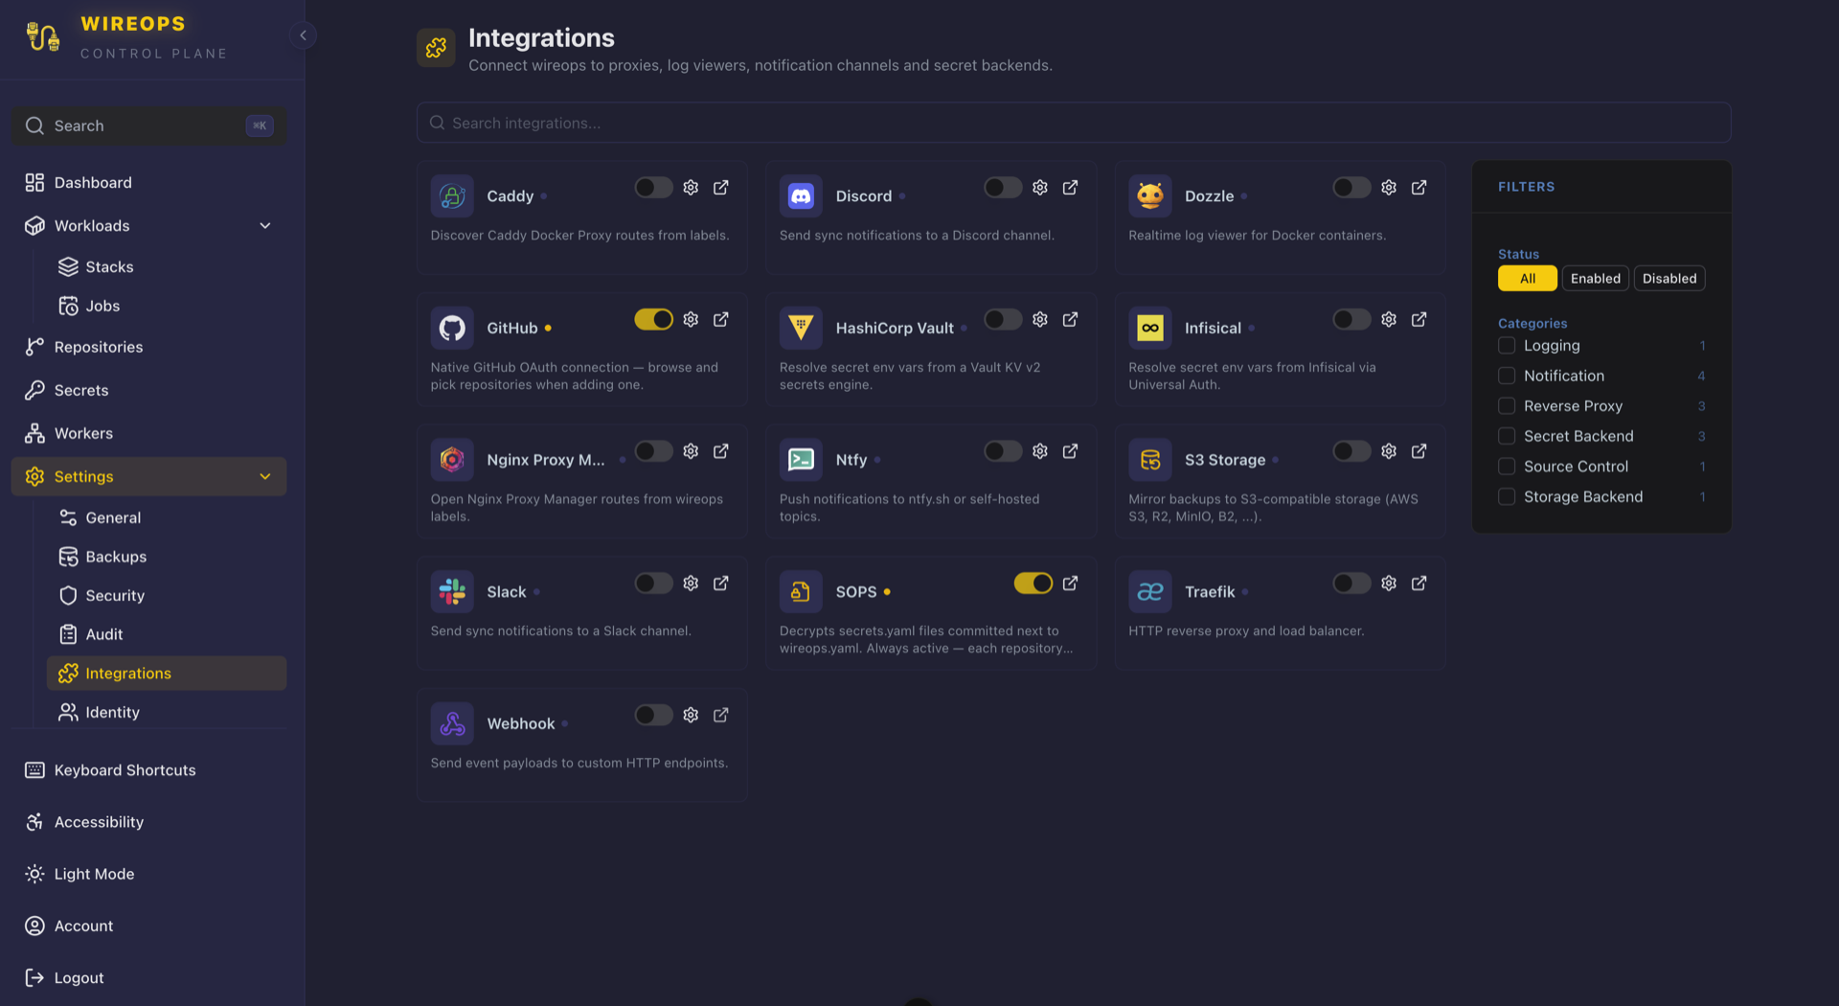Open Discord external docs link icon
The height and width of the screenshot is (1006, 1839).
click(x=1071, y=188)
